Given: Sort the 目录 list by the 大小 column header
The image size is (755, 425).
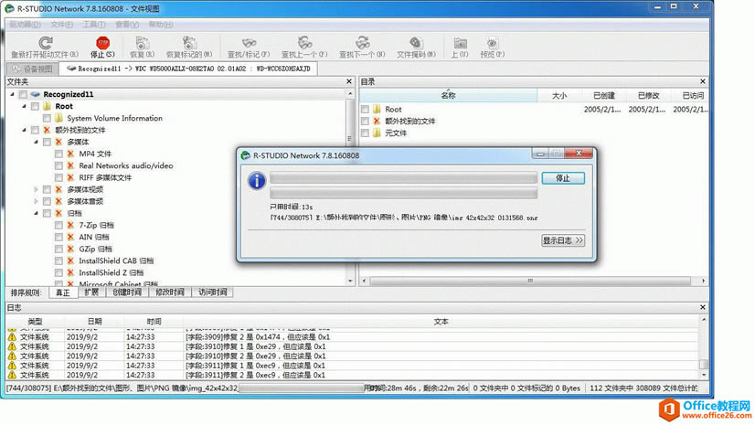Looking at the screenshot, I should point(559,95).
